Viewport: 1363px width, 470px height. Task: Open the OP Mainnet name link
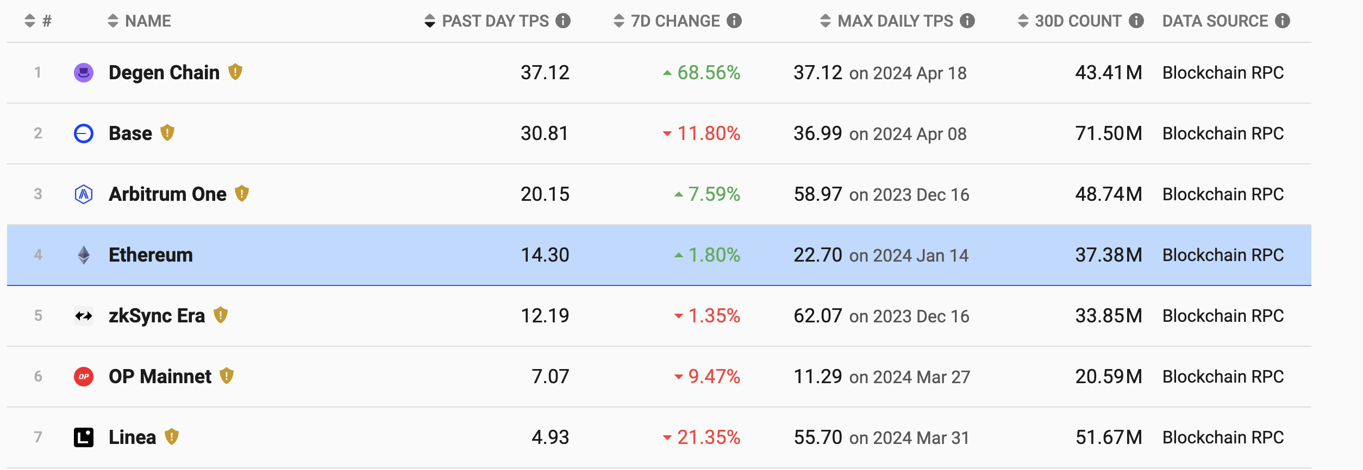pos(160,377)
